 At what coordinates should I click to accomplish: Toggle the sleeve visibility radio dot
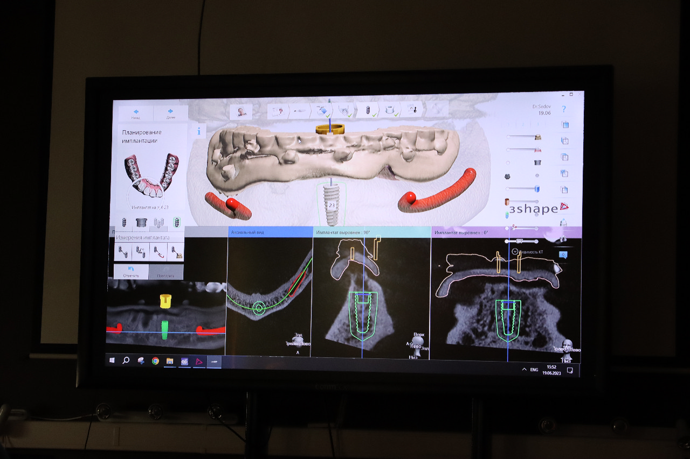(x=508, y=162)
